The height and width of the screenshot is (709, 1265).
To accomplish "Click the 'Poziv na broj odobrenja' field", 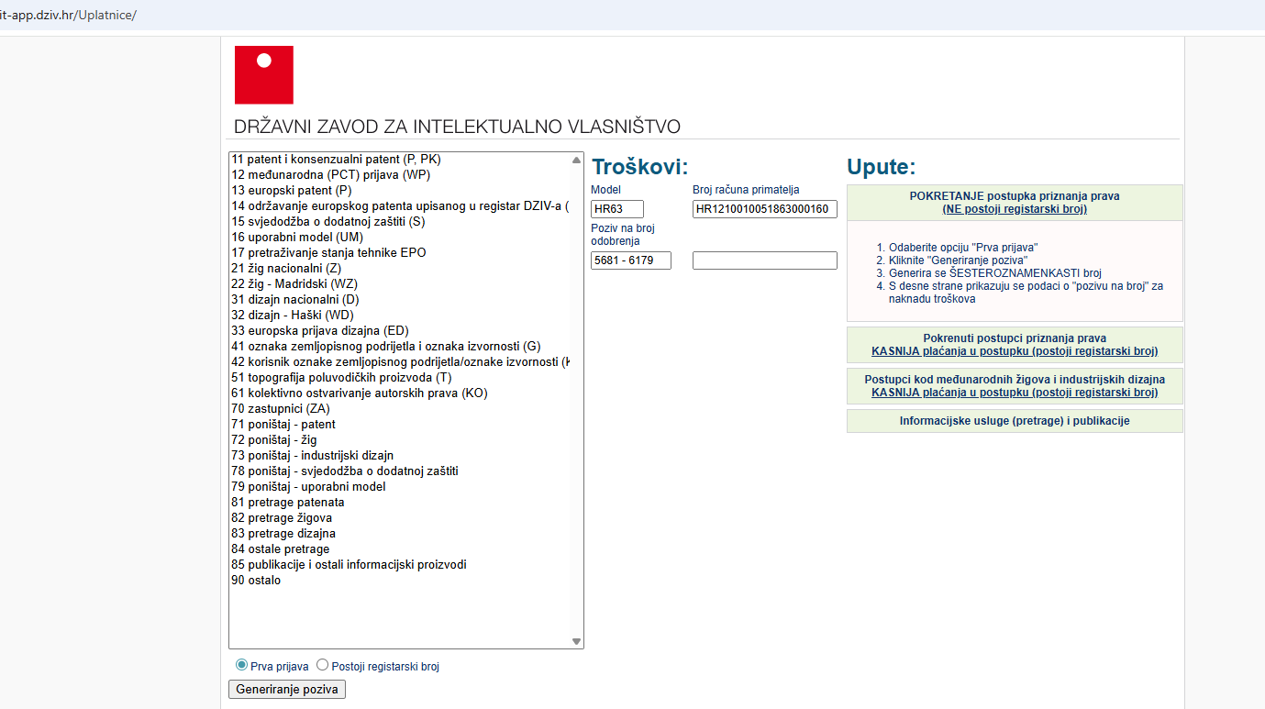I will coord(631,260).
